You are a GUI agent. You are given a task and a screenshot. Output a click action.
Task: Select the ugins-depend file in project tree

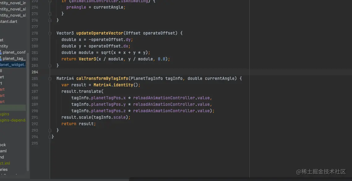point(13,120)
